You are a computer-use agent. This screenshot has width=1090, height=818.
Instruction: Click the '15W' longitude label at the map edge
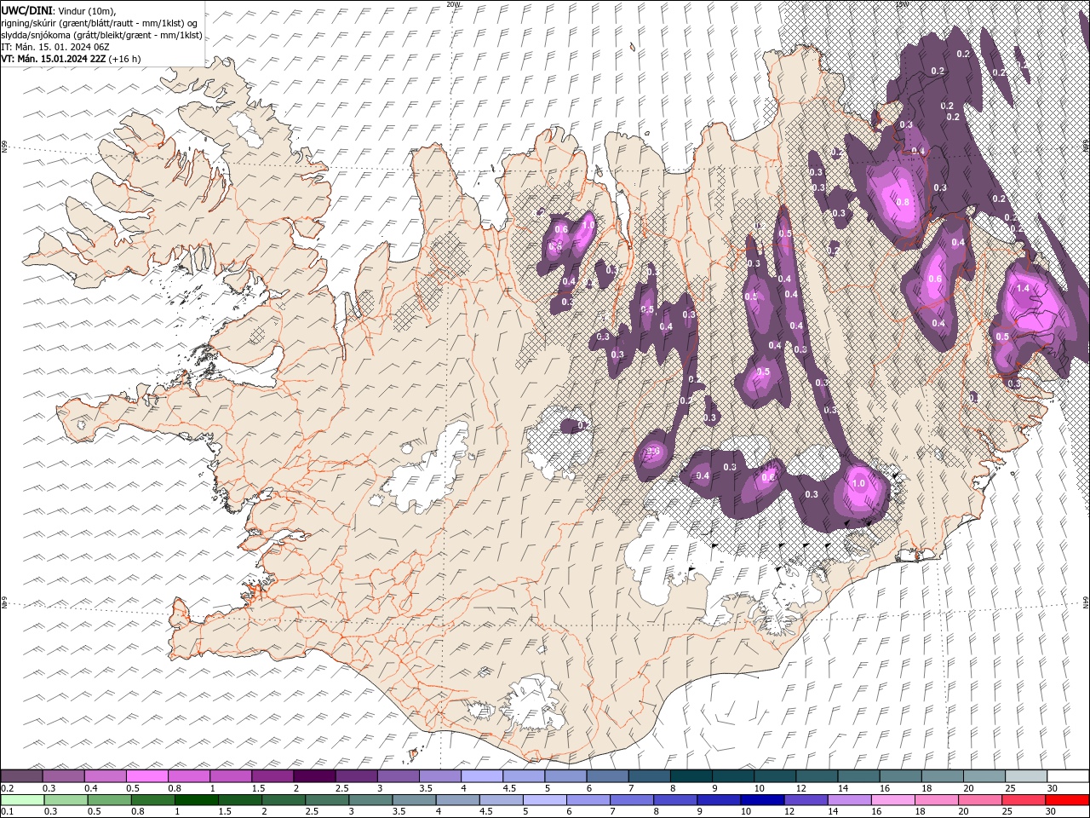[902, 4]
